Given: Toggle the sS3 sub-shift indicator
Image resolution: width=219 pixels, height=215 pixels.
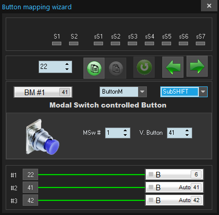Looking at the screenshot, I should pyautogui.click(x=132, y=44).
